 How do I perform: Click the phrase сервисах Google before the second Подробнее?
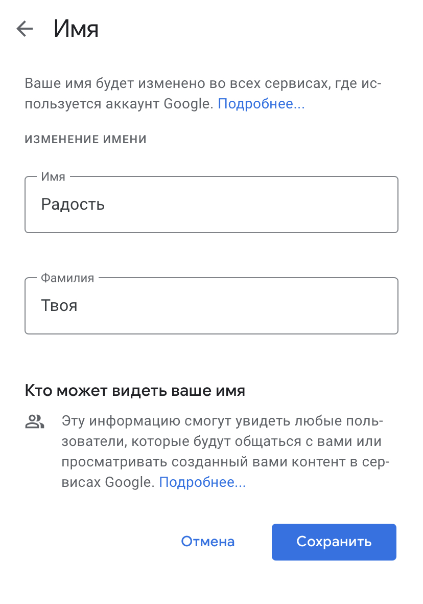click(108, 482)
